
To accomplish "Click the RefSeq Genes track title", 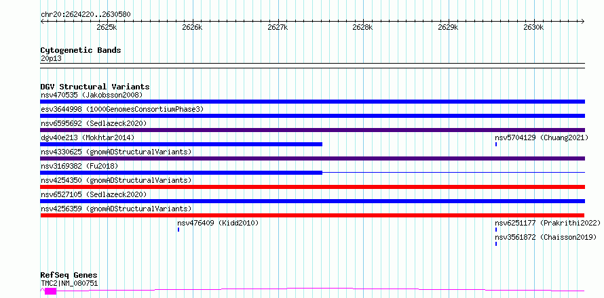I will pyautogui.click(x=69, y=276).
